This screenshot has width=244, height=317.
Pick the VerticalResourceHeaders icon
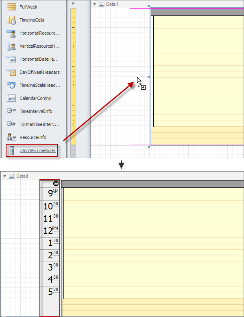tap(11, 46)
